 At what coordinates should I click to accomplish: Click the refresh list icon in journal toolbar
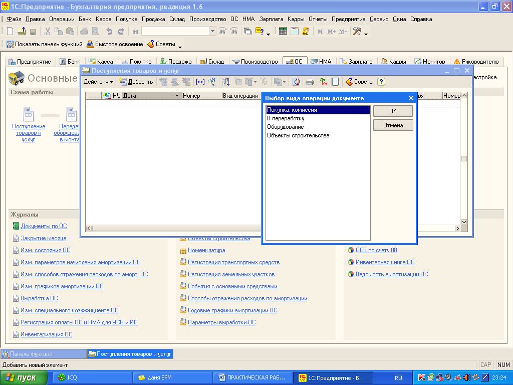pyautogui.click(x=296, y=82)
